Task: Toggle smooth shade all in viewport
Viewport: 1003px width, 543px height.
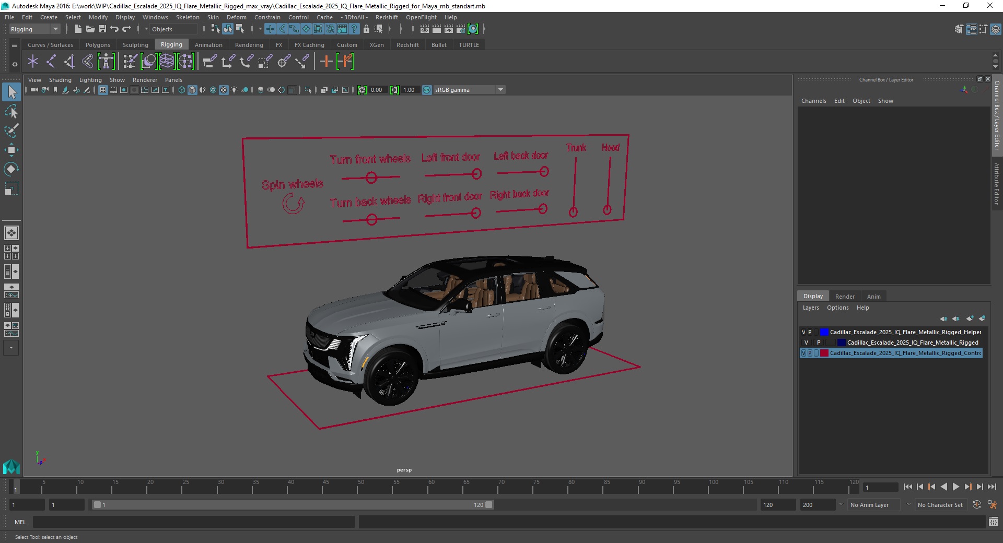Action: pyautogui.click(x=192, y=90)
